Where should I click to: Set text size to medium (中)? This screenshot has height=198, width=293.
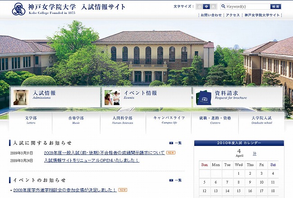tap(206, 7)
